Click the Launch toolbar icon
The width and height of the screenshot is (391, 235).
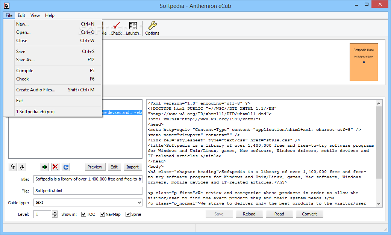(x=132, y=28)
